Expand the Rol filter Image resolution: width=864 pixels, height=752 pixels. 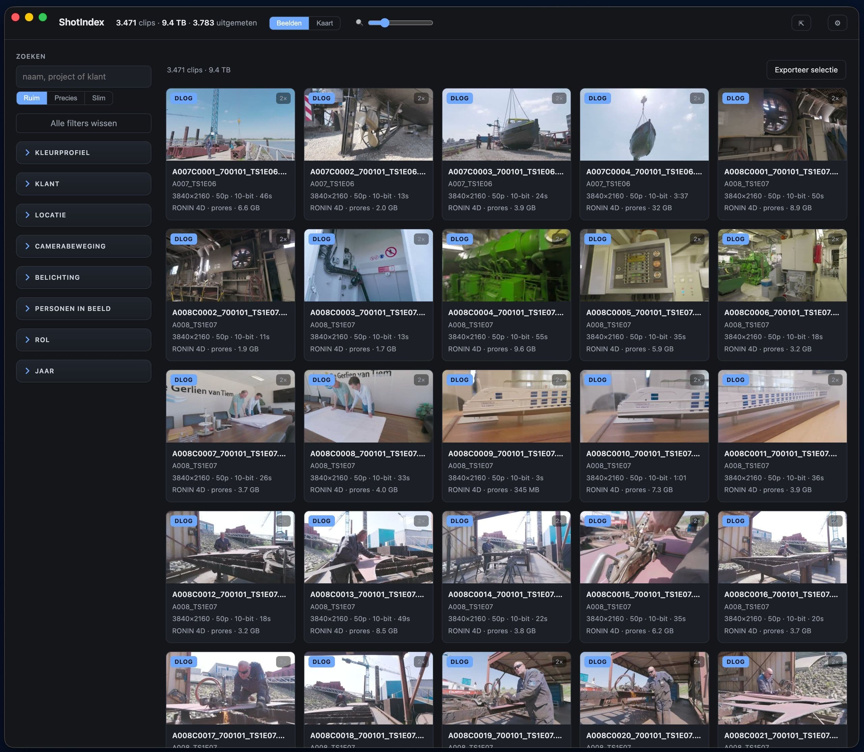pyautogui.click(x=83, y=340)
